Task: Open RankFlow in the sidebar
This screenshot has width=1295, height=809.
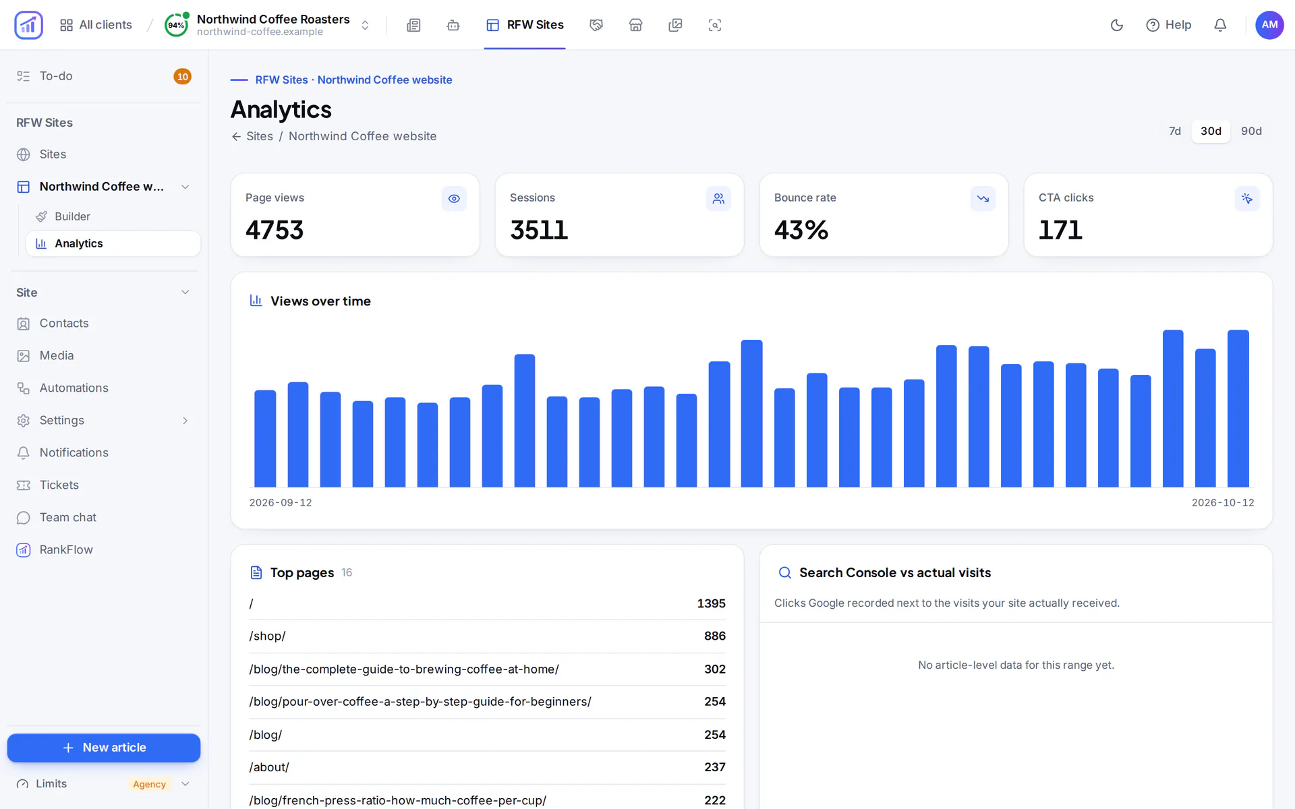Action: 104,550
